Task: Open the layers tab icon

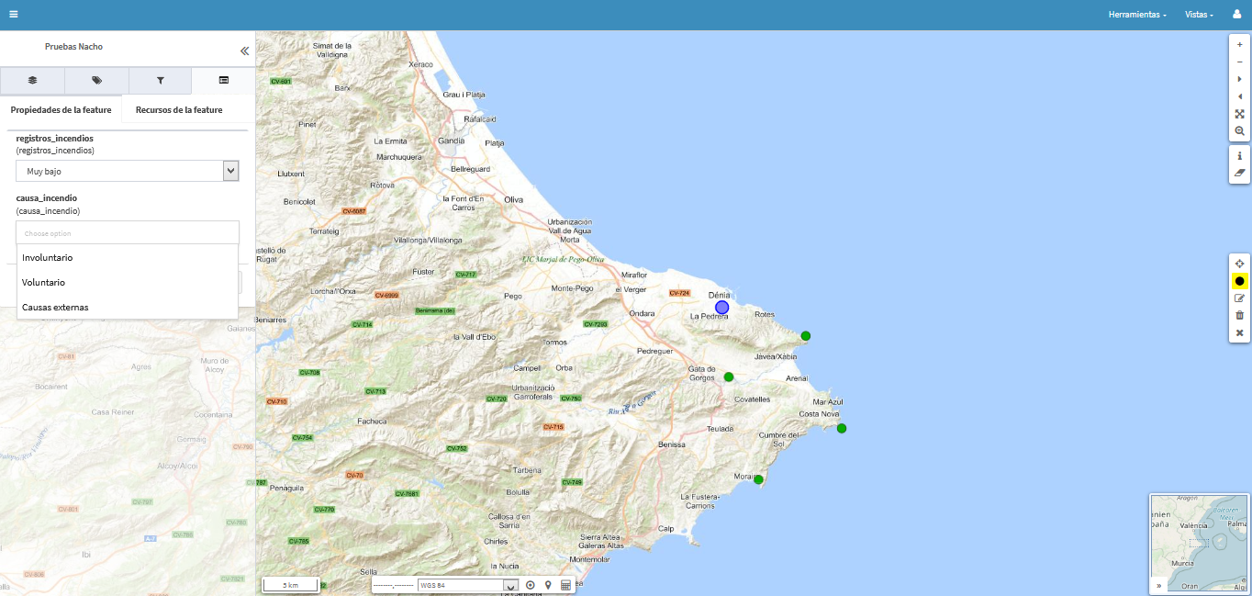Action: point(32,81)
